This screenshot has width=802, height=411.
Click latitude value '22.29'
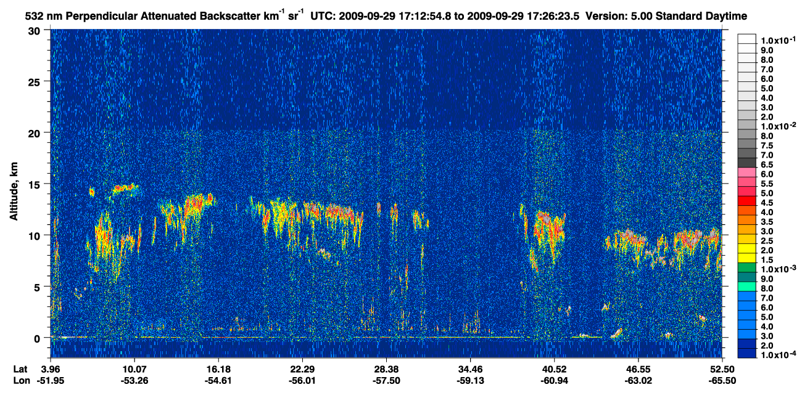pyautogui.click(x=302, y=368)
